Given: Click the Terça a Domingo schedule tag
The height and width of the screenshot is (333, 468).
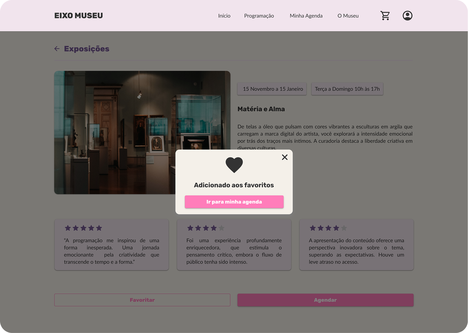Looking at the screenshot, I should [x=347, y=89].
